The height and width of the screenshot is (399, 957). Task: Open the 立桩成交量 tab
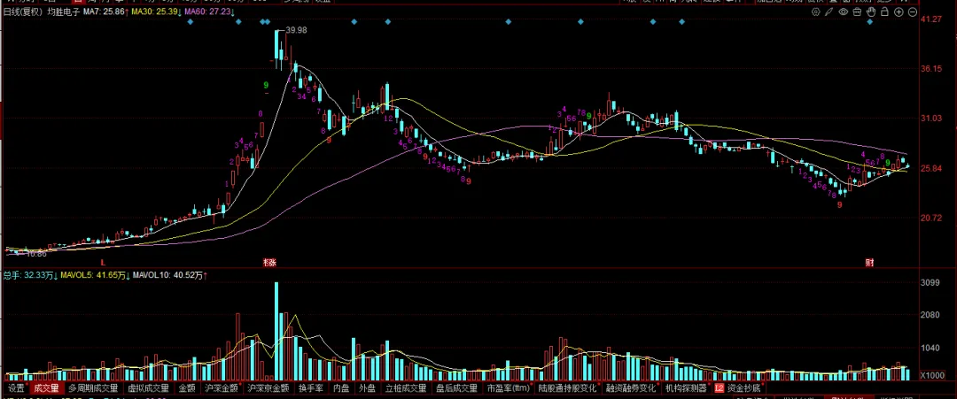(x=406, y=387)
